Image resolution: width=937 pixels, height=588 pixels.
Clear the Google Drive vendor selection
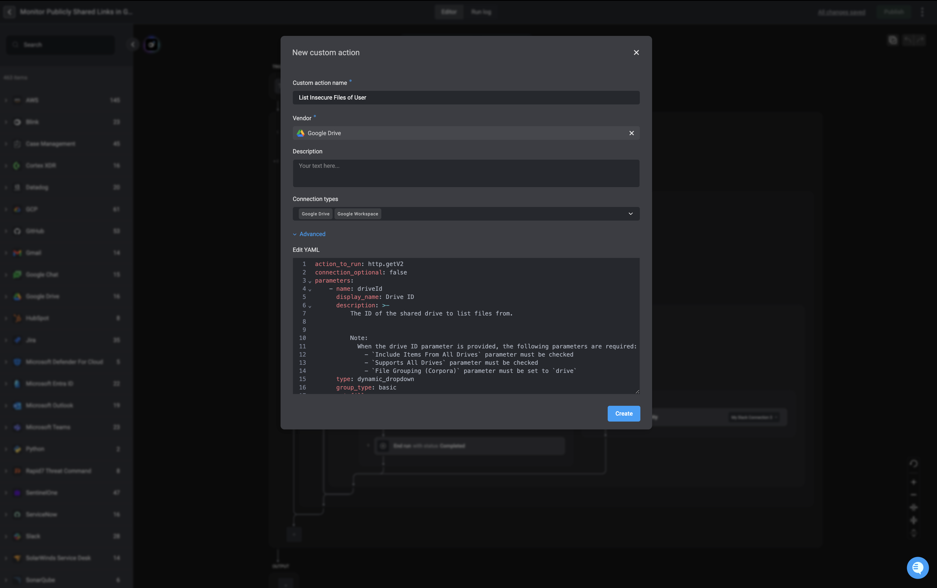(x=631, y=133)
